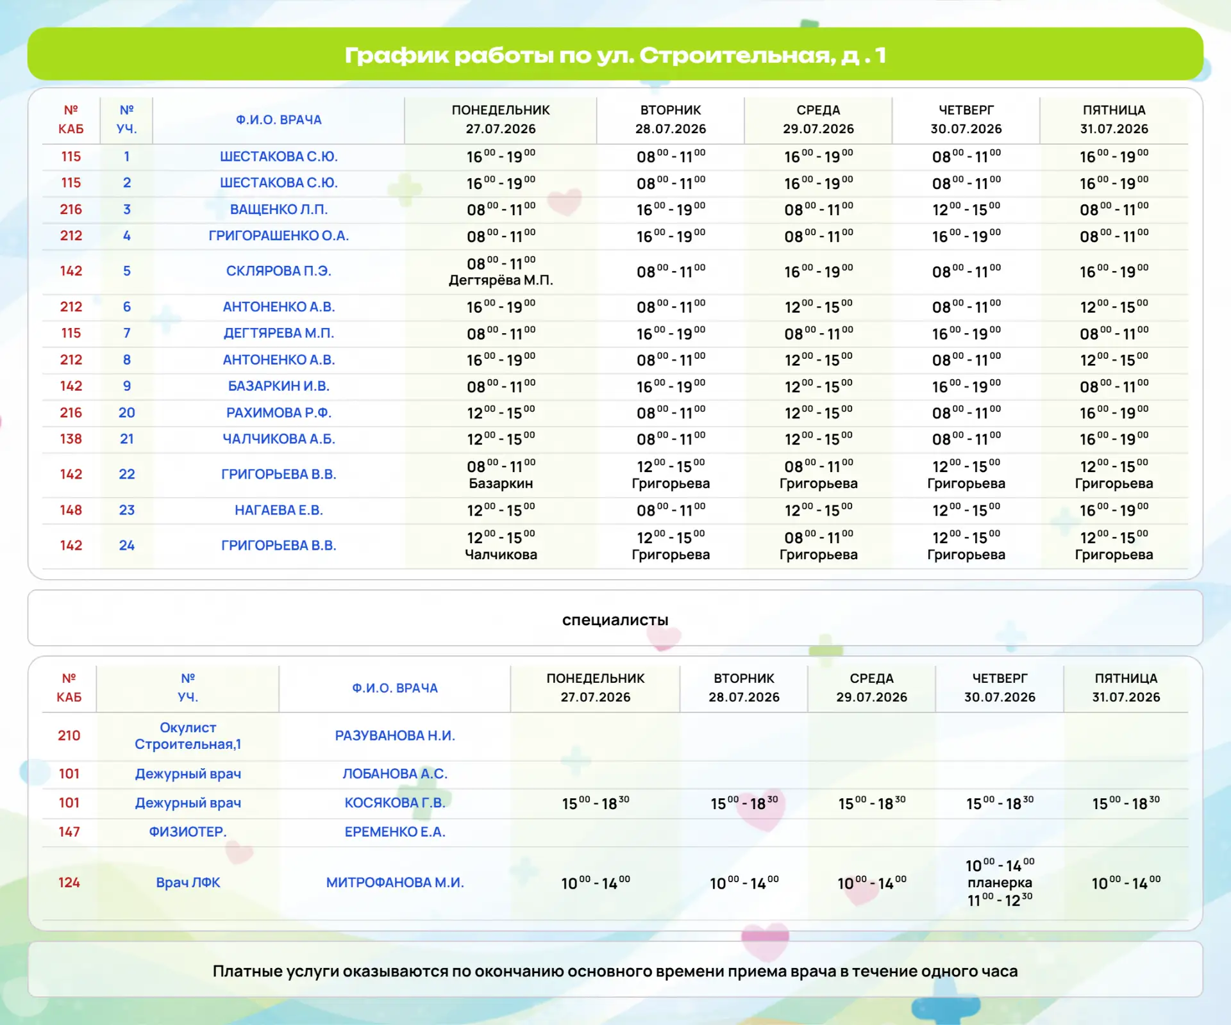Screen dimensions: 1231x1025
Task: Select specialist name "КОСЯКОВА Г.В."
Action: tap(395, 803)
